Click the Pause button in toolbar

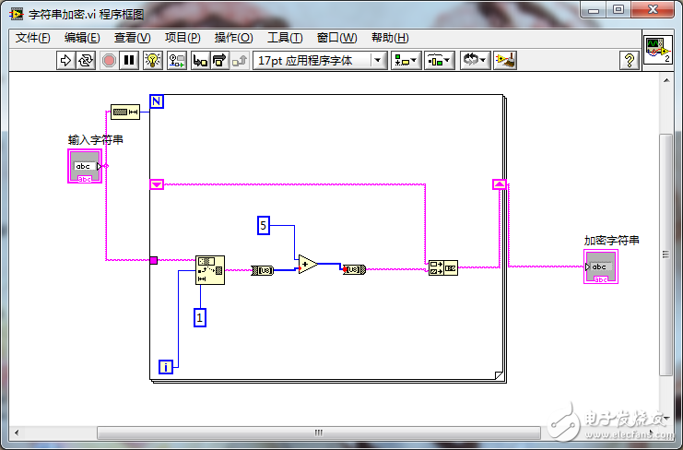pyautogui.click(x=129, y=60)
